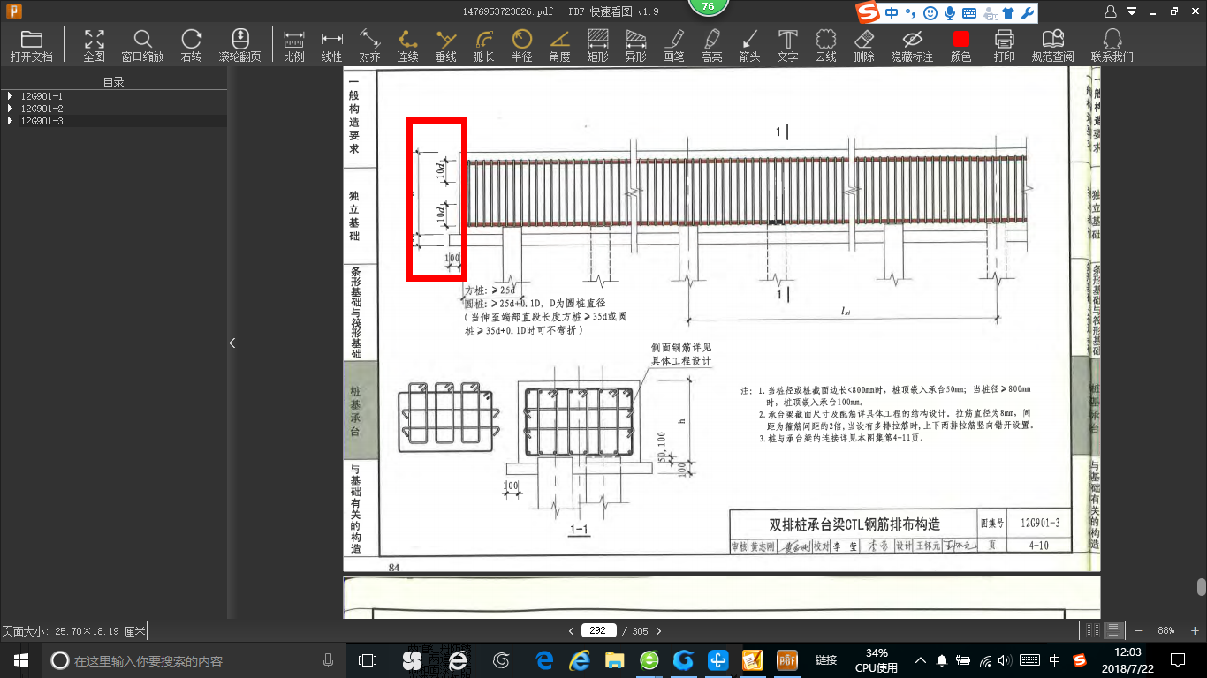Expand the 12G901-2 tree node
Screen dimensions: 1207x678
[10, 108]
